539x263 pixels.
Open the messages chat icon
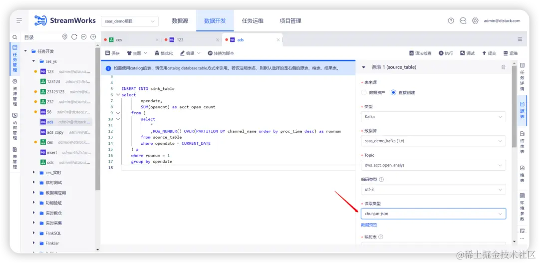pyautogui.click(x=463, y=20)
